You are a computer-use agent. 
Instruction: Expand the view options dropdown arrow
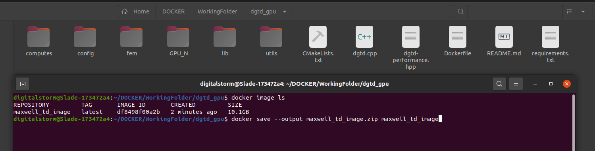point(583,11)
